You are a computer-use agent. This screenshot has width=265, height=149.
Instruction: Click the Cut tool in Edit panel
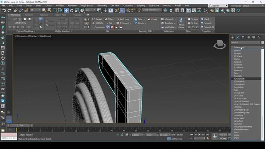pos(109,23)
